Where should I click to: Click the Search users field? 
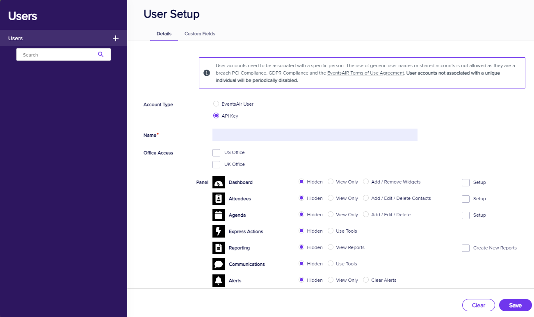(x=64, y=54)
